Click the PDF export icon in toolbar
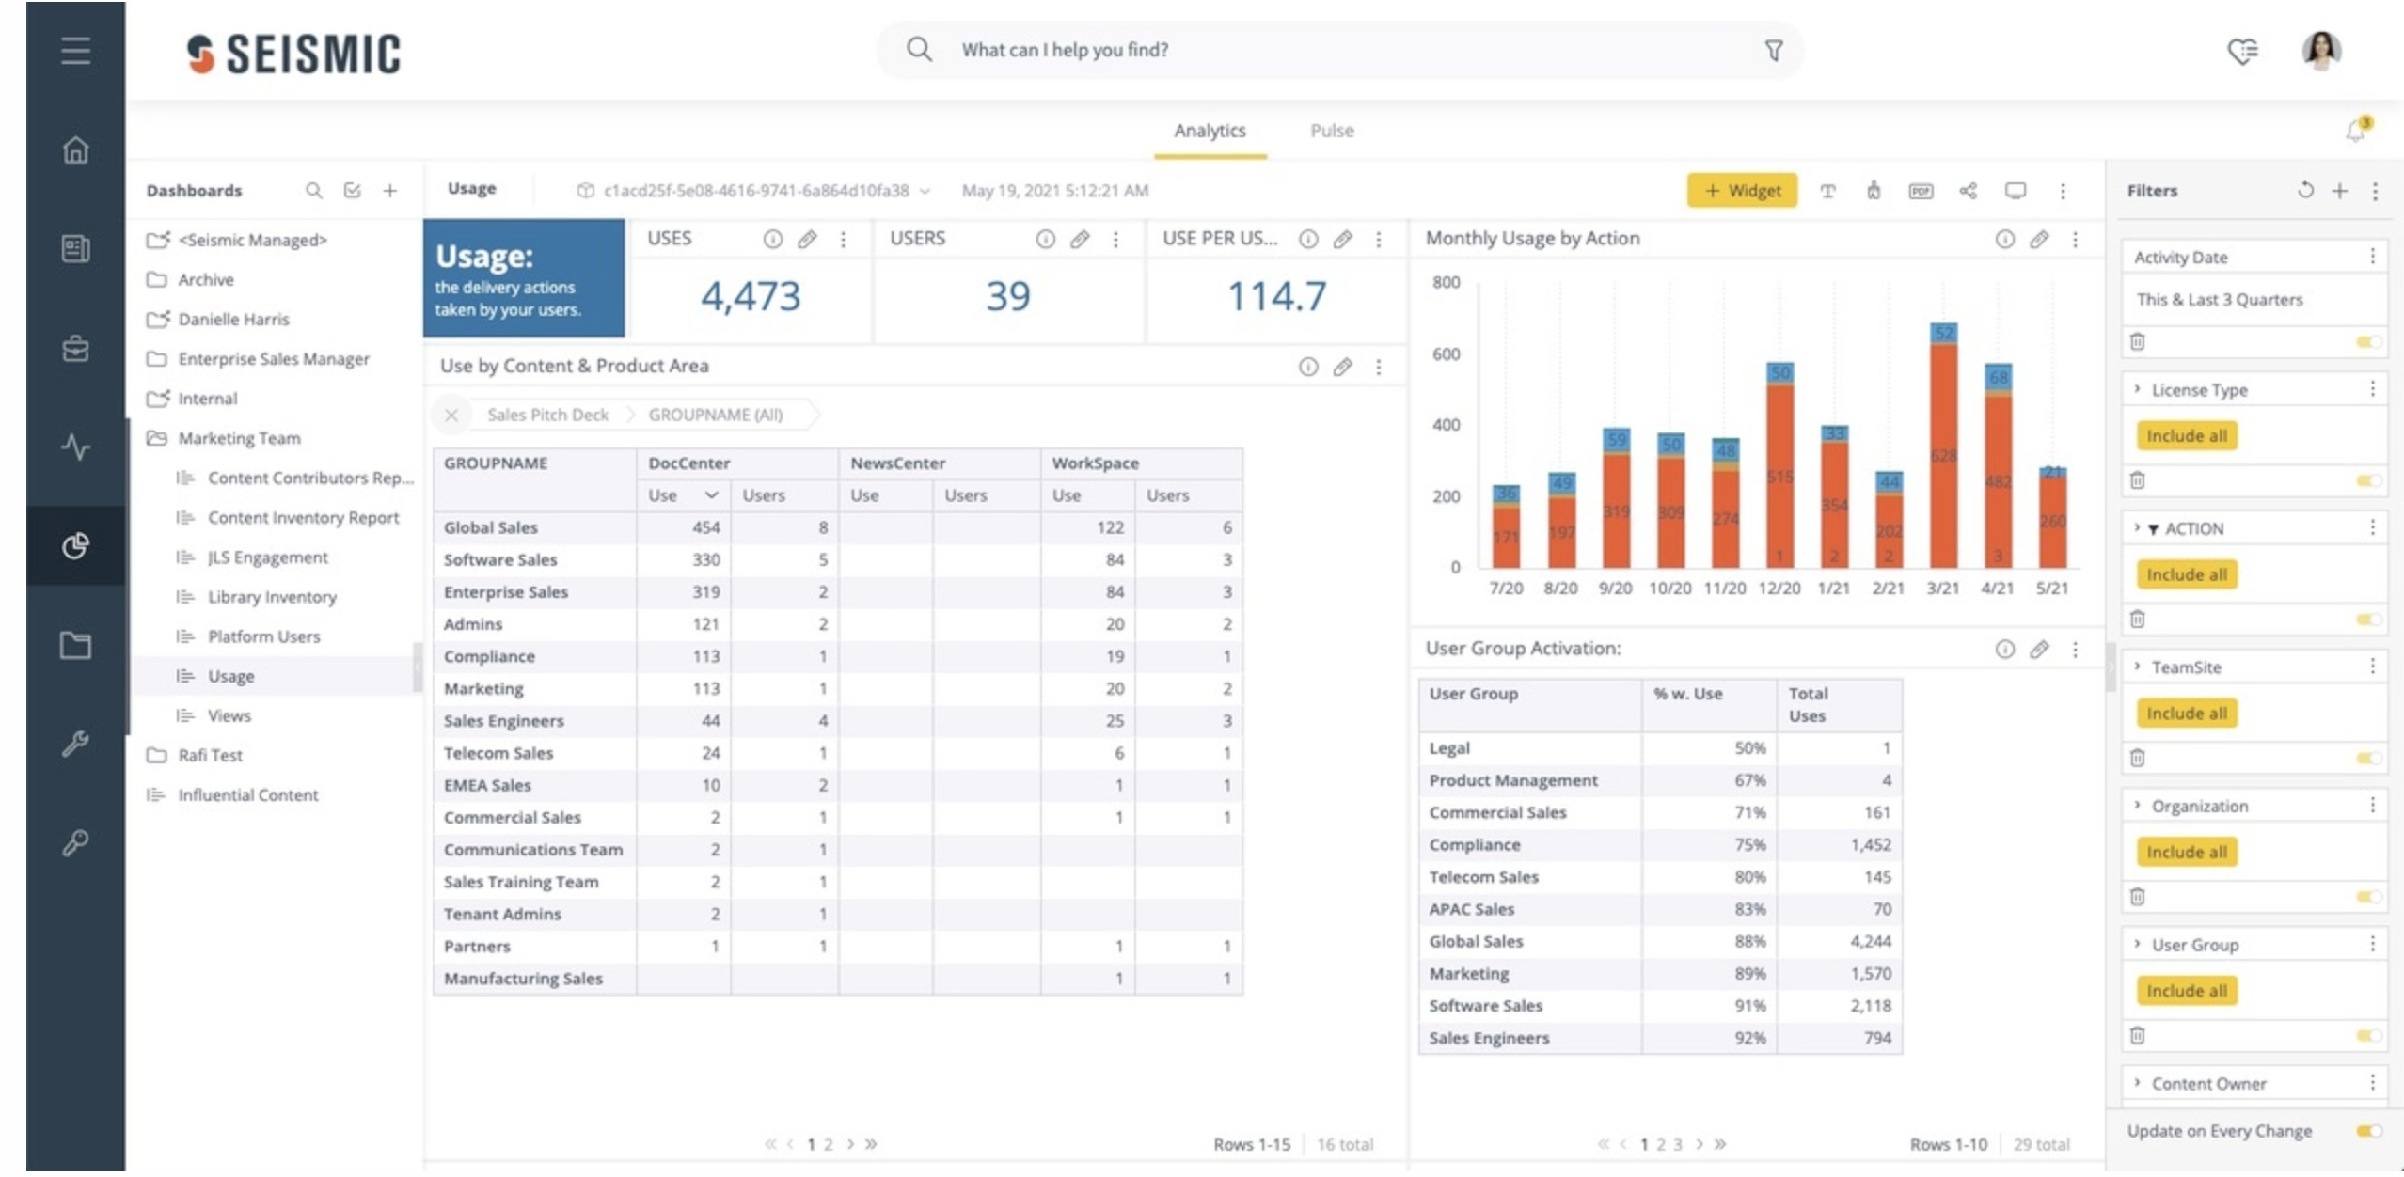 click(x=1920, y=191)
